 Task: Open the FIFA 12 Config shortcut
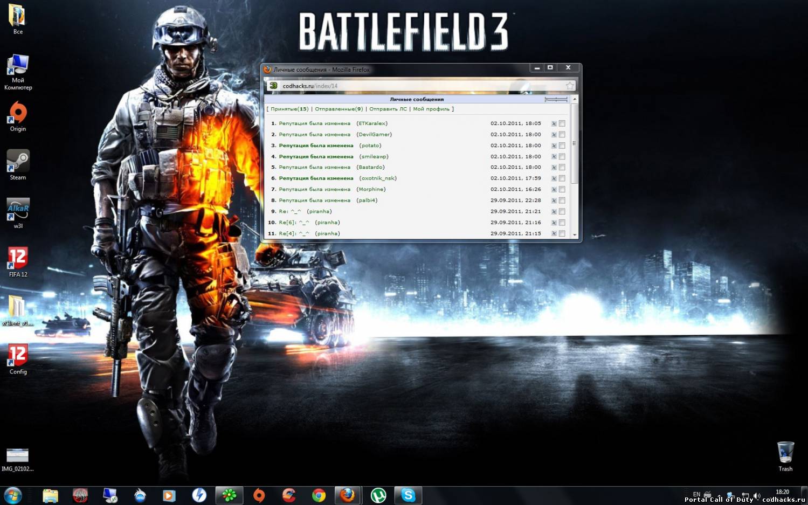18,358
